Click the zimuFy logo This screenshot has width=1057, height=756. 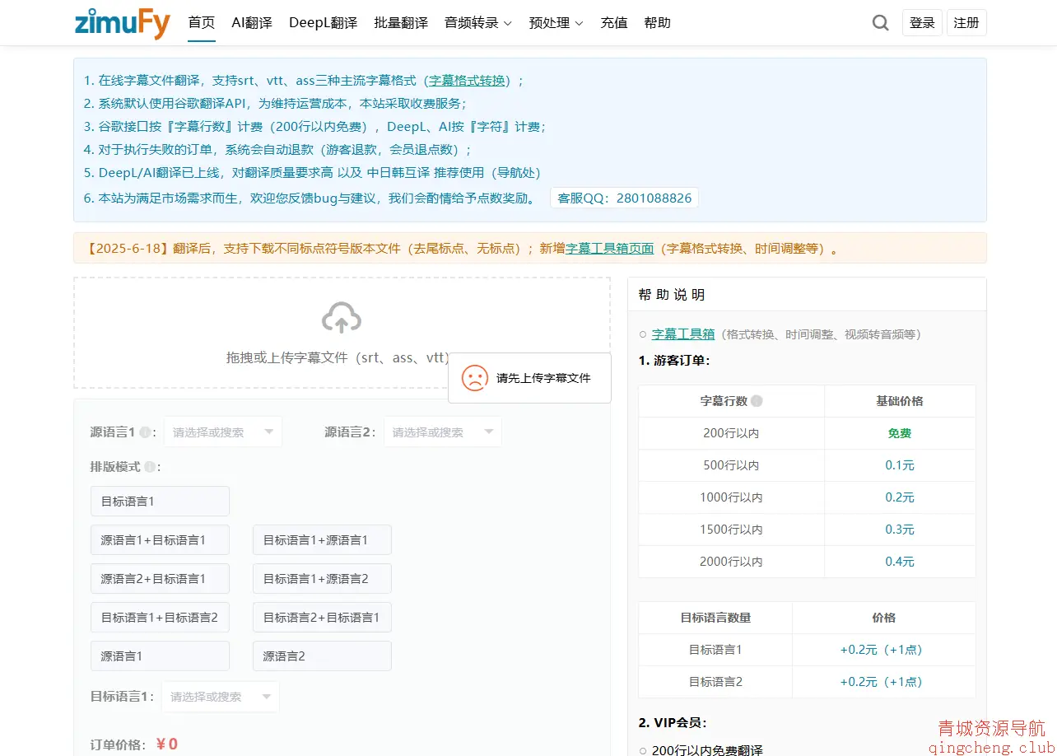pyautogui.click(x=122, y=23)
